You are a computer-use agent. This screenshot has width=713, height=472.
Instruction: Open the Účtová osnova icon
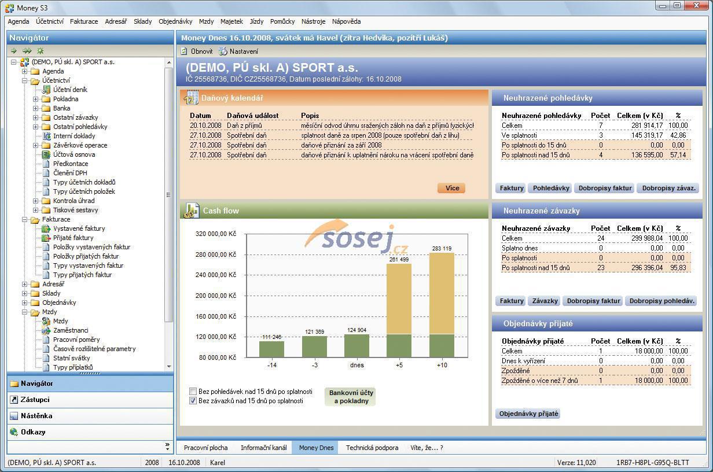(x=46, y=154)
